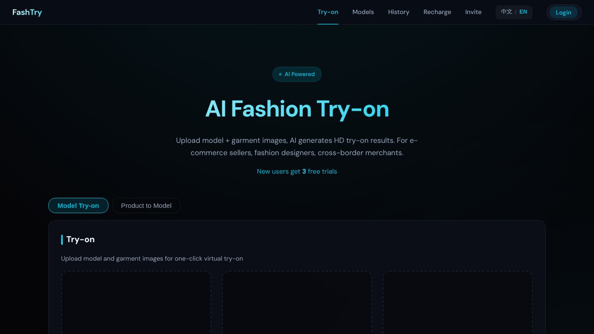
Task: Click the green status dot in AI Powered badge
Action: [280, 74]
